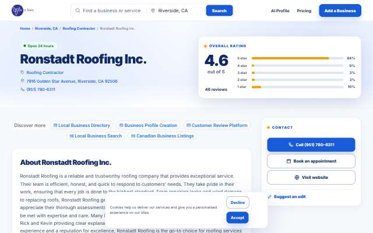This screenshot has width=373, height=233.
Task: Click the location pin icon beside Riverside, CA
Action: (x=153, y=10)
